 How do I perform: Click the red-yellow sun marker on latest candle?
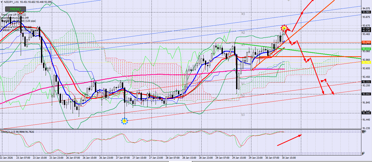284,27
